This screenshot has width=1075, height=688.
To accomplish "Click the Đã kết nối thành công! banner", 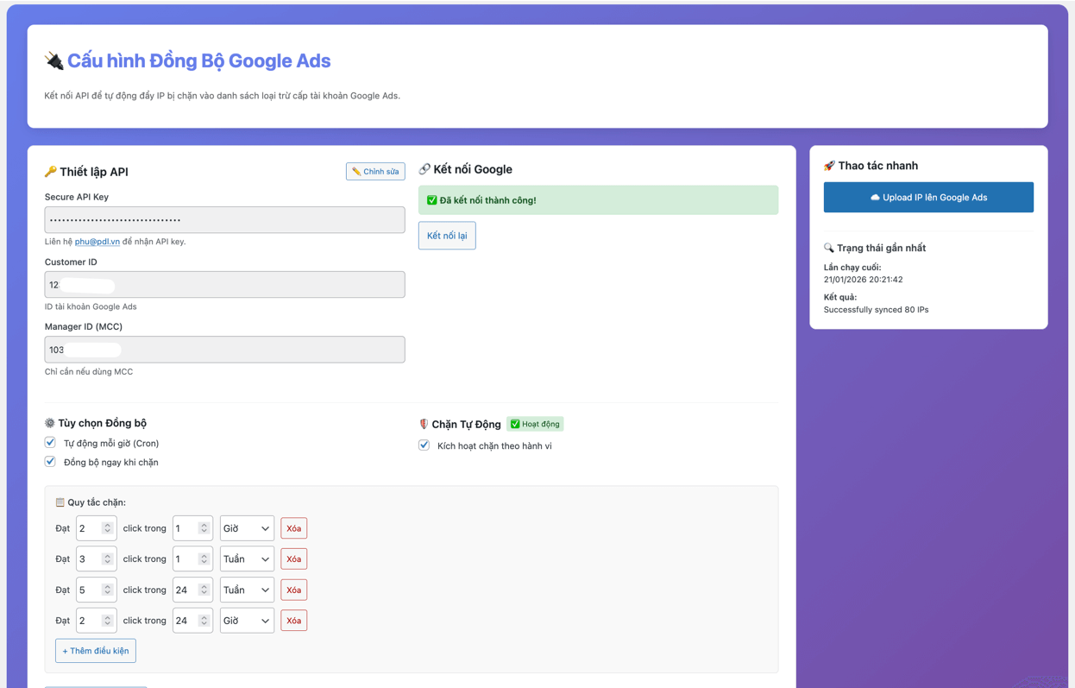I will (598, 200).
